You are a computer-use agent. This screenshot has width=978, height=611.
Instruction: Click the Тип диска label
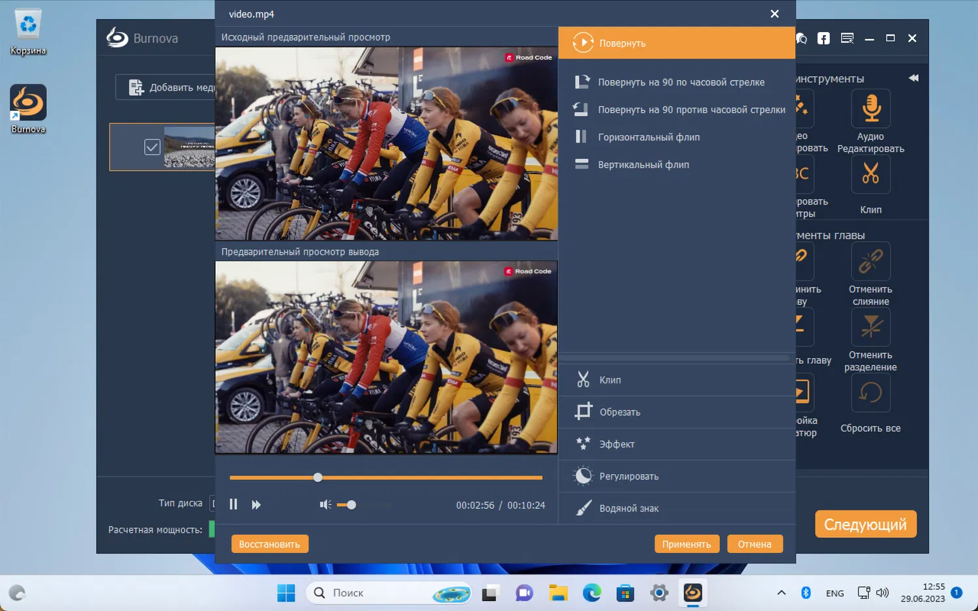coord(181,503)
